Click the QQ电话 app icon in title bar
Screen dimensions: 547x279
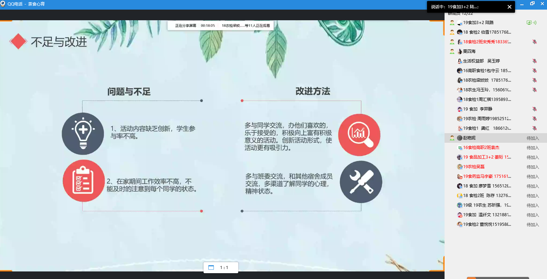(x=3, y=4)
